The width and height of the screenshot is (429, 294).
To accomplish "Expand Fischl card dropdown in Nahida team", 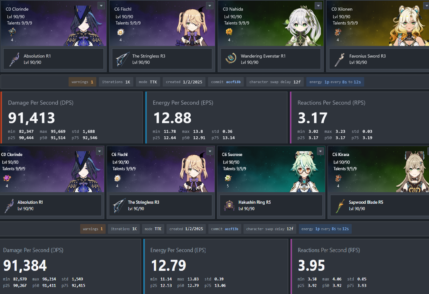I will point(210,5).
